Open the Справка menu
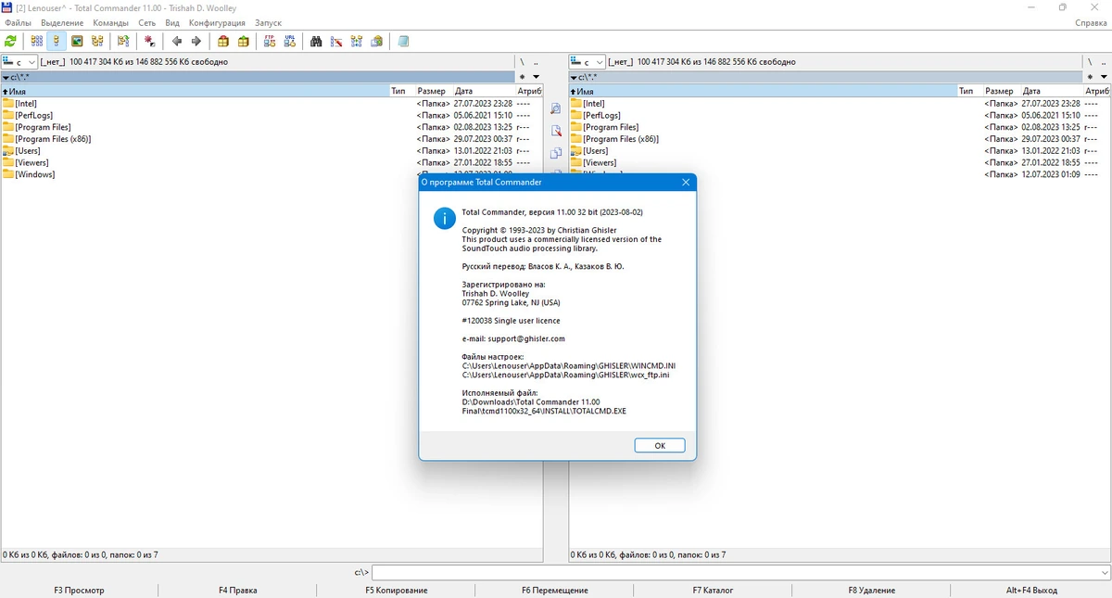 [x=1091, y=22]
